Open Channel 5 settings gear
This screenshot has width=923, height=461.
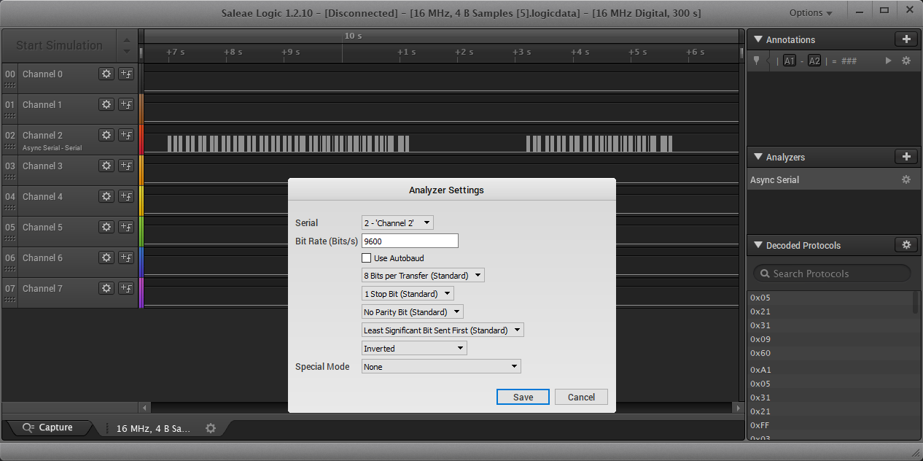tap(106, 227)
